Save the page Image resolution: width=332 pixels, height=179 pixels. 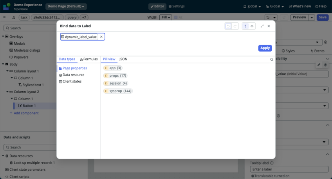click(323, 17)
